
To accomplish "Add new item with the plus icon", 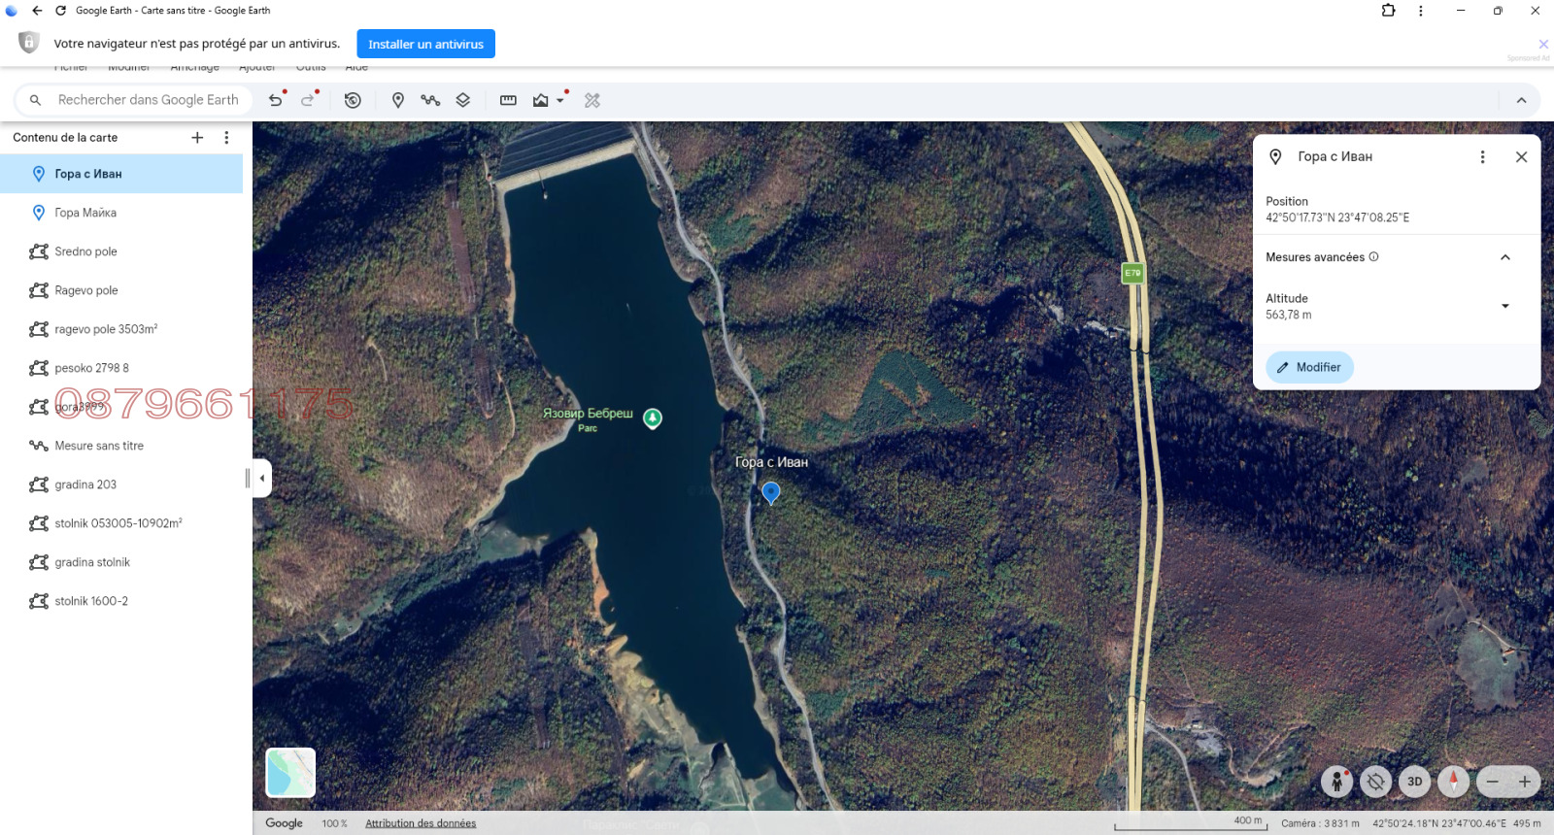I will point(197,138).
